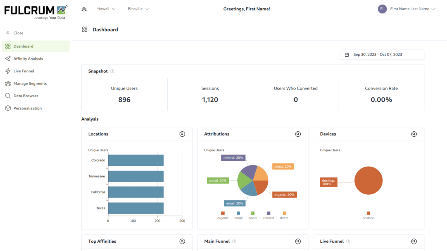
Task: Click the Live Funnel lightning icon
Action: (x=8, y=71)
